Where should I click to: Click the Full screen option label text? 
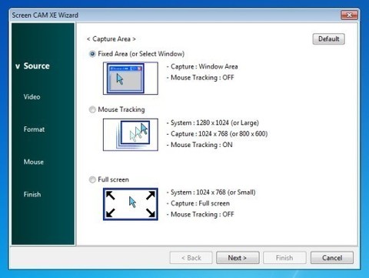pos(114,179)
